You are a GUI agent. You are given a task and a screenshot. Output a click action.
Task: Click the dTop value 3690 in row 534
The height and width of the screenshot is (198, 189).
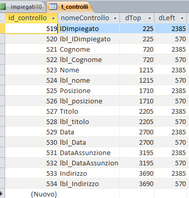137,184
